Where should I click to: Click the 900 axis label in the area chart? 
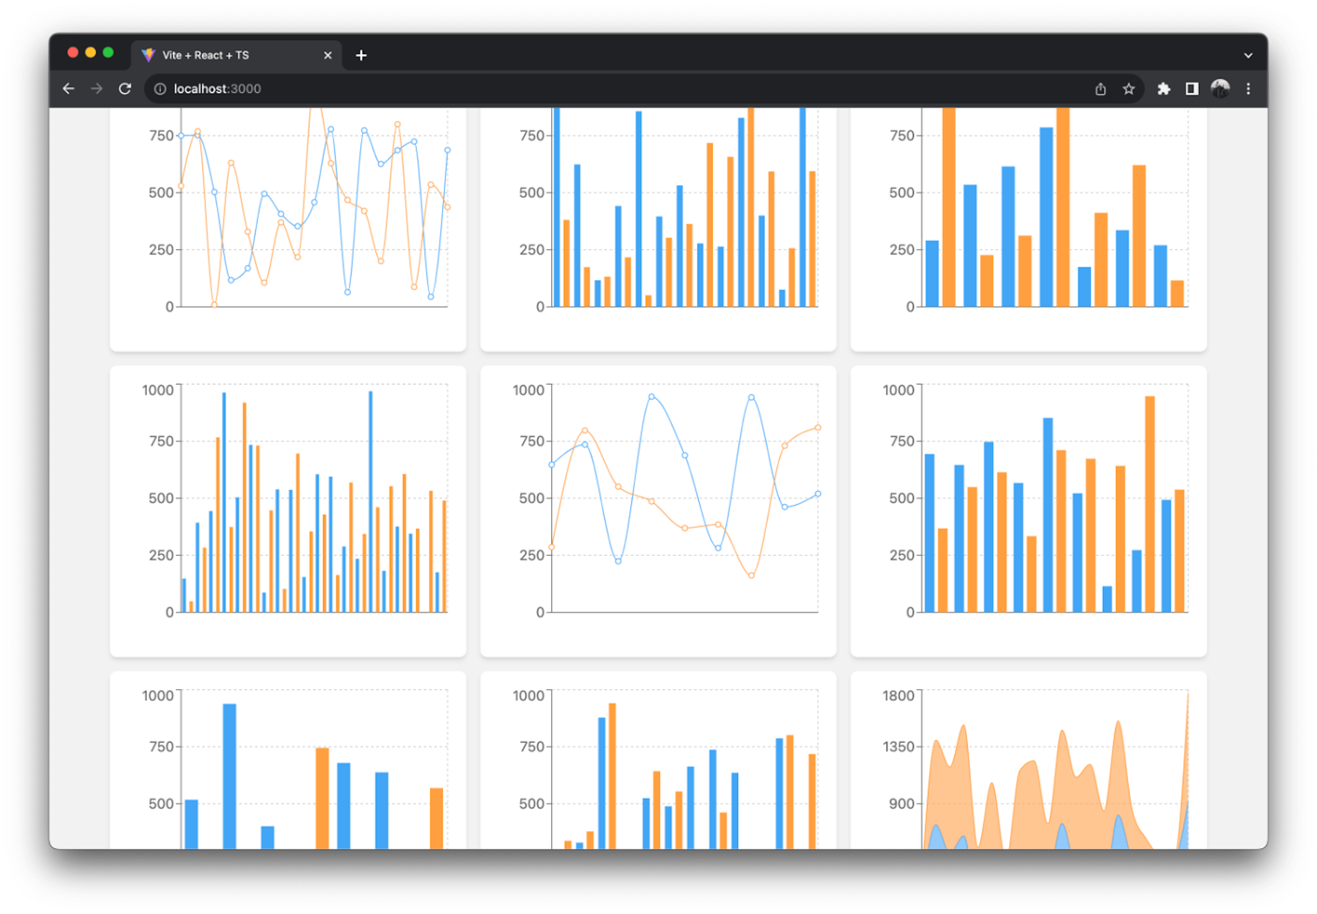point(901,804)
